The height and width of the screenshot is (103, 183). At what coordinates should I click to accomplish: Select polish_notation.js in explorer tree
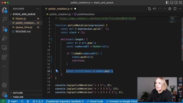[x=26, y=23]
